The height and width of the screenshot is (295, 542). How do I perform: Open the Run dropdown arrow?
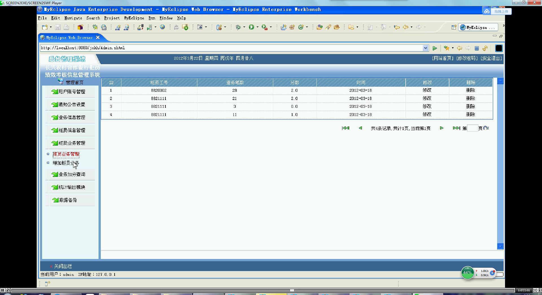257,27
